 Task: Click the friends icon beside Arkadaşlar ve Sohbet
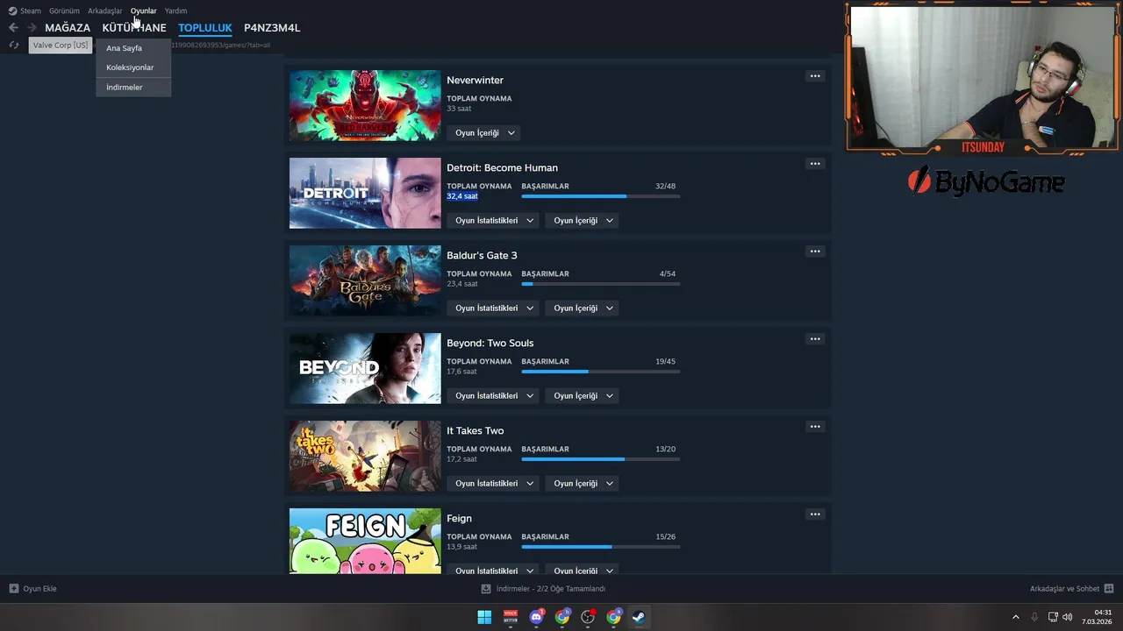point(1109,589)
